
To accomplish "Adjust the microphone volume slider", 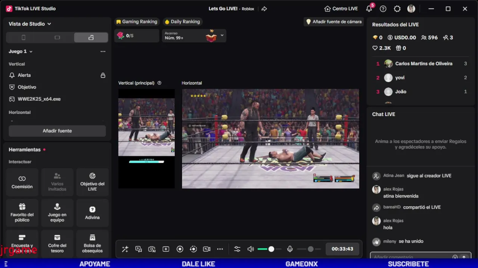I will point(309,249).
